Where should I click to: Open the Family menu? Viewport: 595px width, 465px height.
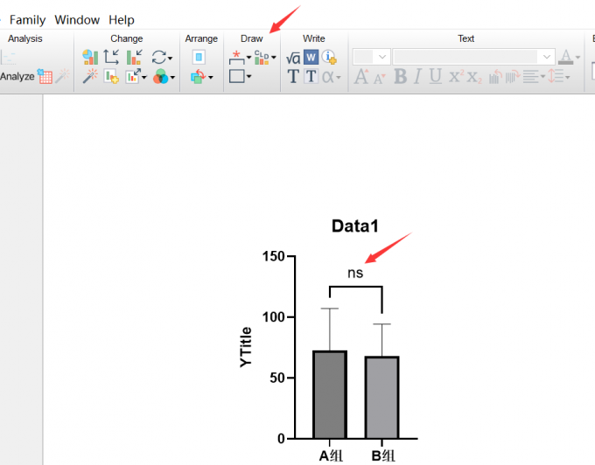[27, 20]
